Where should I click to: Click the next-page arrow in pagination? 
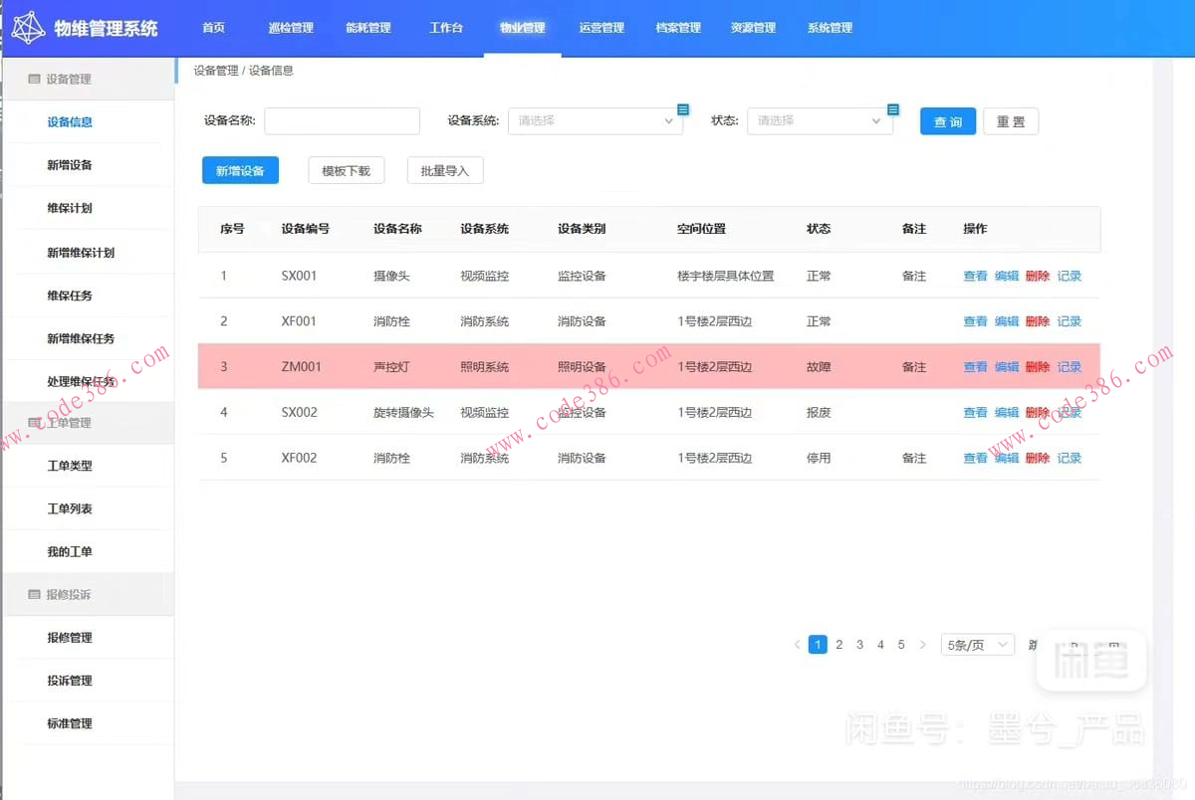coord(922,644)
